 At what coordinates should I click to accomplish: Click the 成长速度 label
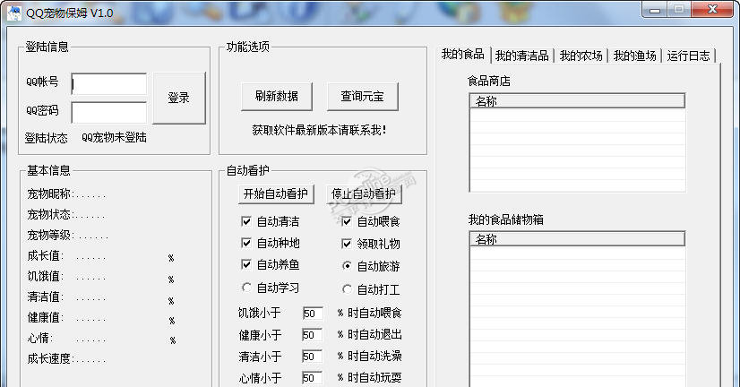pos(48,358)
